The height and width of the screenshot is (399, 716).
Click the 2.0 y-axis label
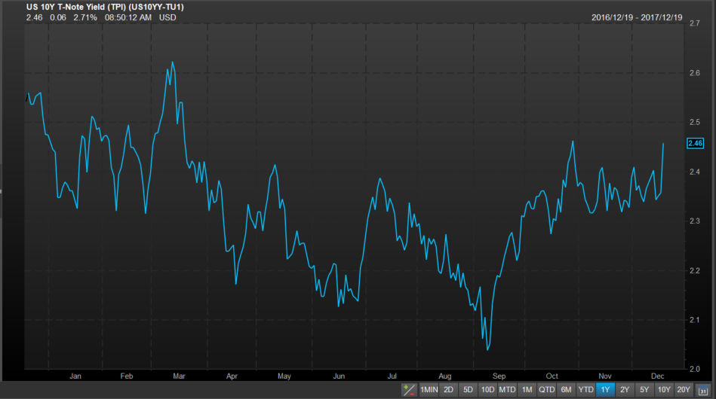point(695,369)
